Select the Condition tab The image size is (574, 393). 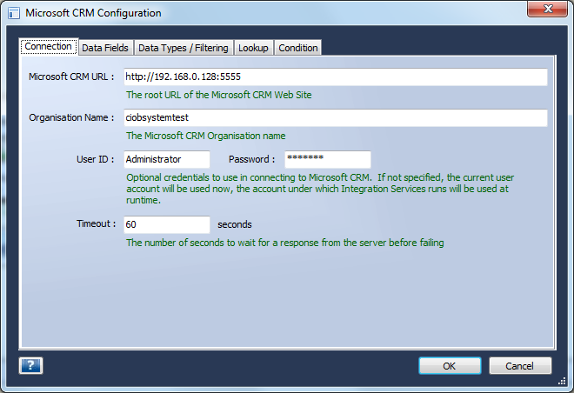[x=298, y=48]
